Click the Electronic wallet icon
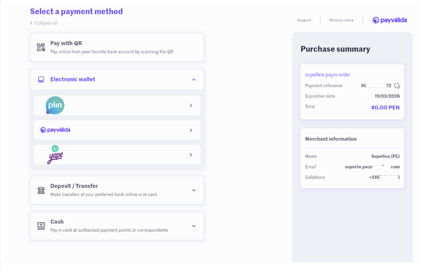Viewport: 426px width, 272px height. point(41,79)
